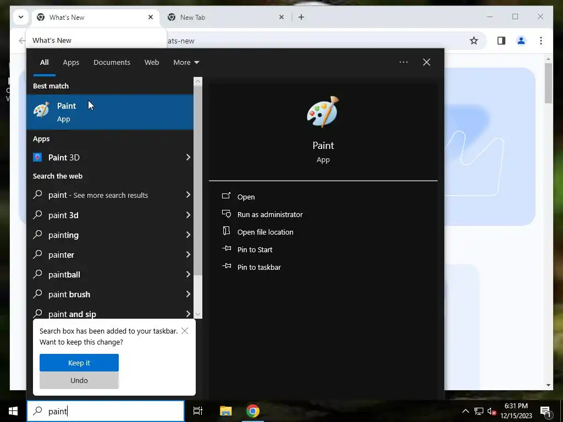563x422 pixels.
Task: Click the search magnifier icon beside paint 3d
Action: (x=37, y=215)
